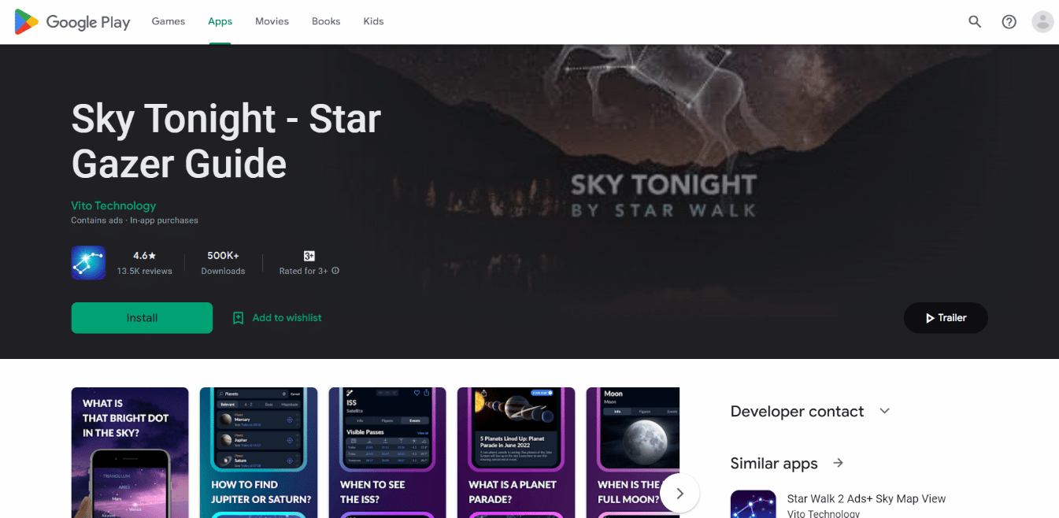Open 'When is the full moon' screenshot
Image resolution: width=1059 pixels, height=518 pixels.
click(633, 453)
